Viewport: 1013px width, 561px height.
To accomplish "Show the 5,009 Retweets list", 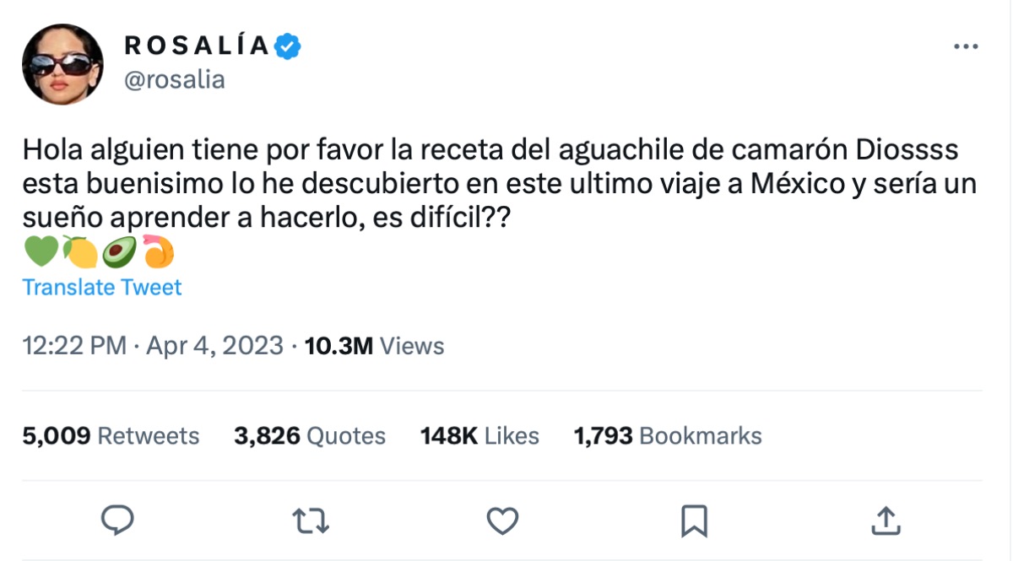I will pyautogui.click(x=111, y=435).
